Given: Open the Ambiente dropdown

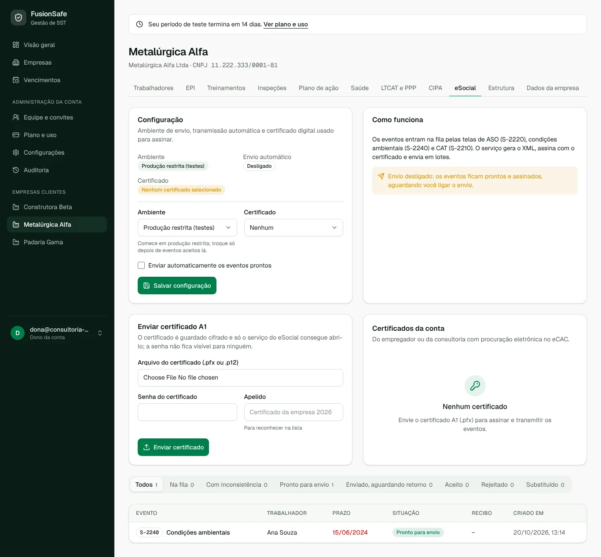Looking at the screenshot, I should 187,228.
